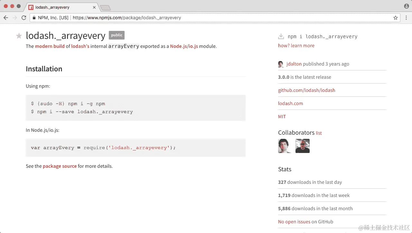Click the 'public' badge
This screenshot has height=233, width=412.
(x=117, y=35)
